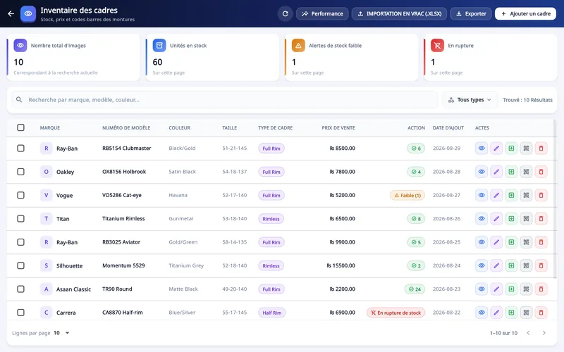Click the En rupture summary card
The width and height of the screenshot is (564, 352).
click(491, 58)
